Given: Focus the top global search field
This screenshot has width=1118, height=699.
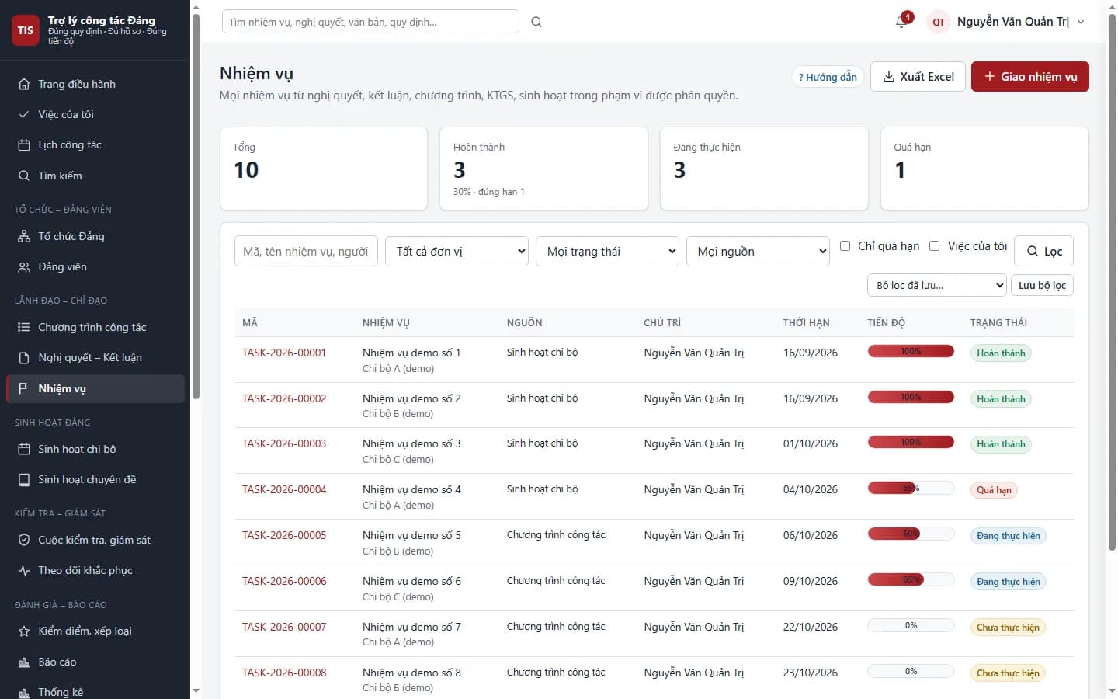Looking at the screenshot, I should click(x=370, y=22).
